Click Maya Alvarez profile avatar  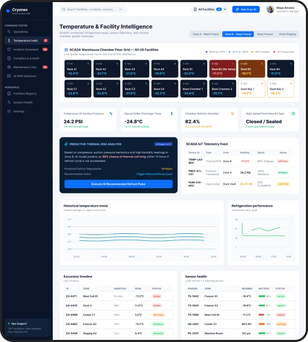point(270,10)
